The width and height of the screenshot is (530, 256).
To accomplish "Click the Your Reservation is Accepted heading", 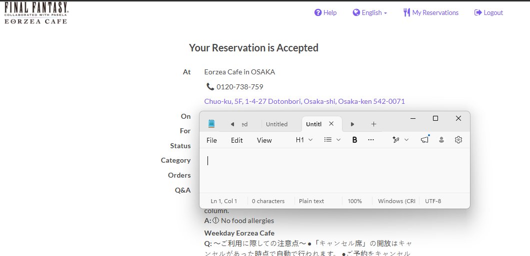I will point(253,48).
